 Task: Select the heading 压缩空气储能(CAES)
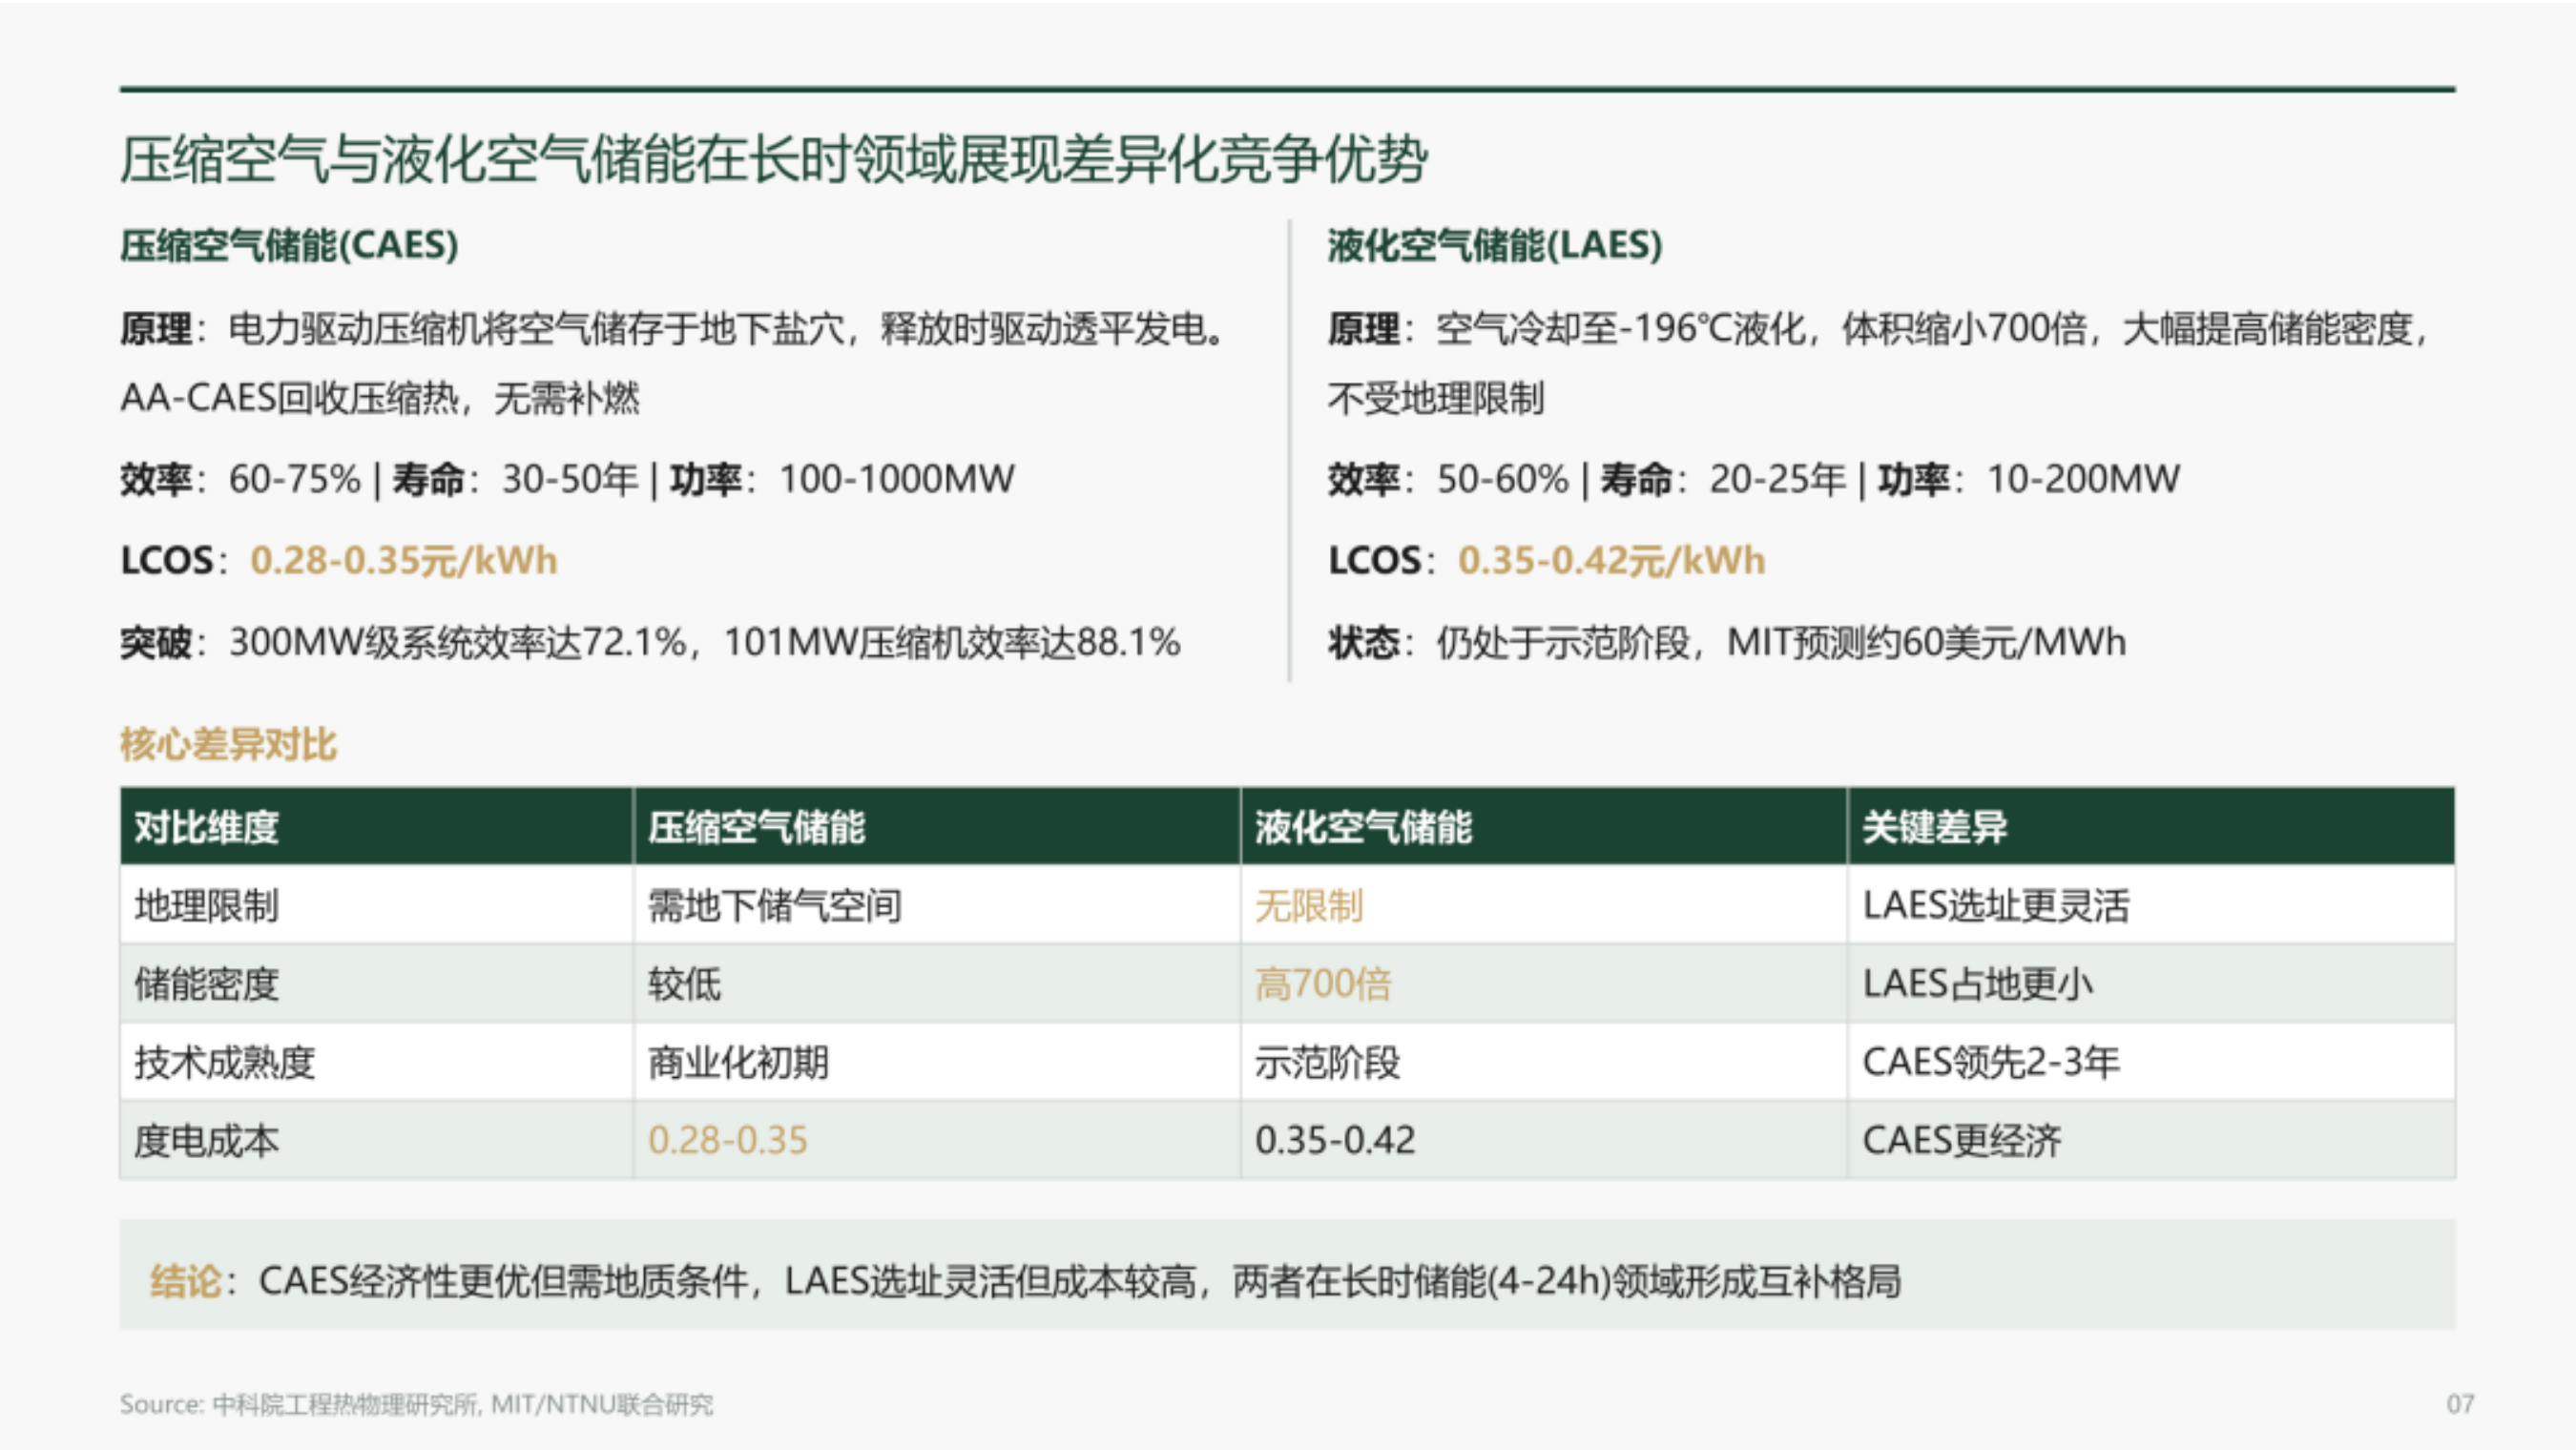[289, 245]
